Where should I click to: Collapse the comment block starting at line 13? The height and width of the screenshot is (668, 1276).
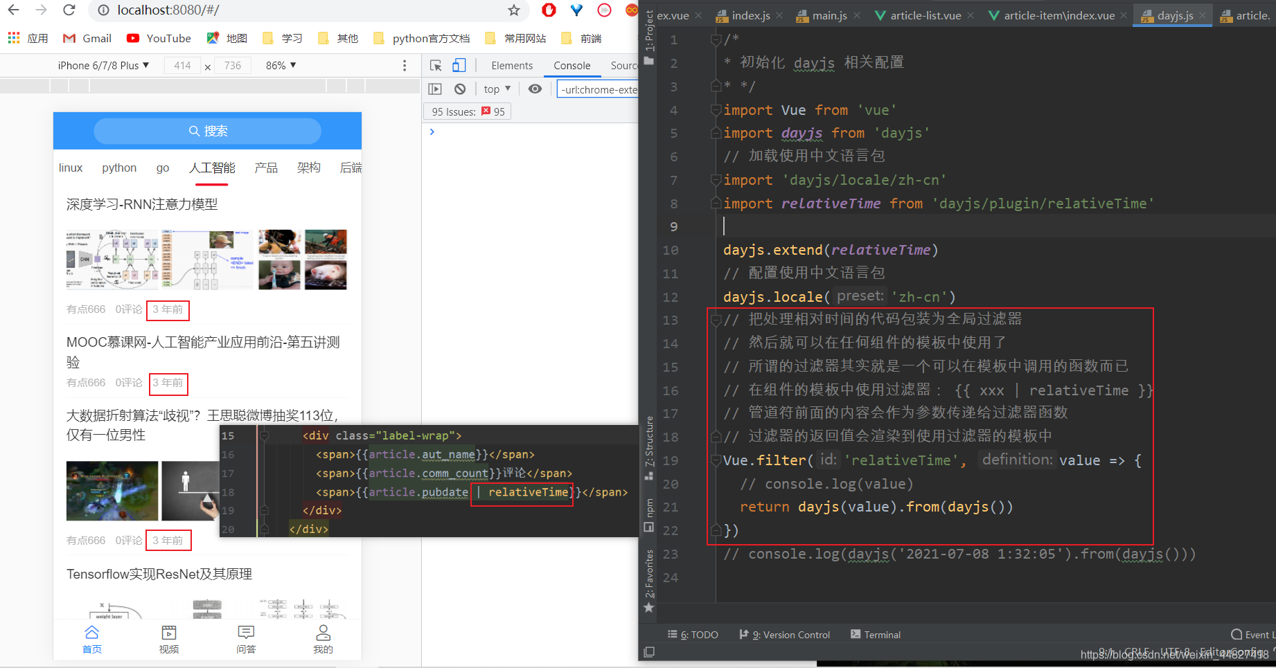[716, 320]
